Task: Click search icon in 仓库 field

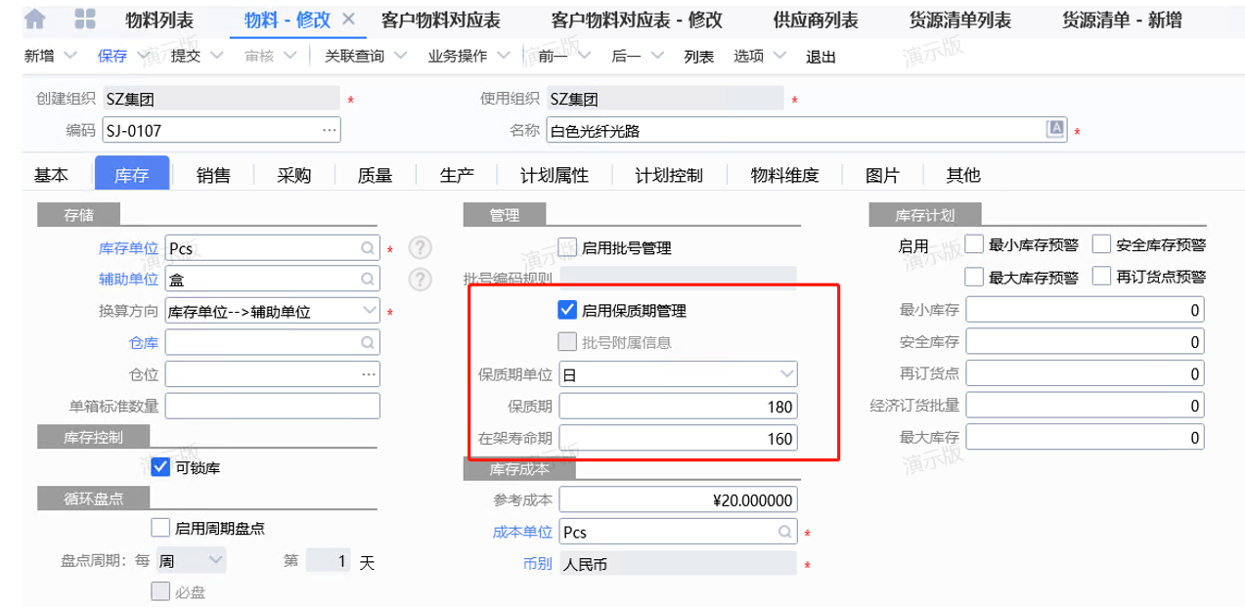Action: point(367,342)
